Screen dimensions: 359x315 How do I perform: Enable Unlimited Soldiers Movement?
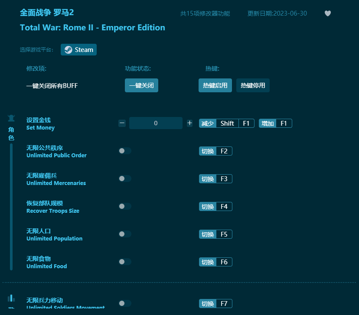pos(125,303)
